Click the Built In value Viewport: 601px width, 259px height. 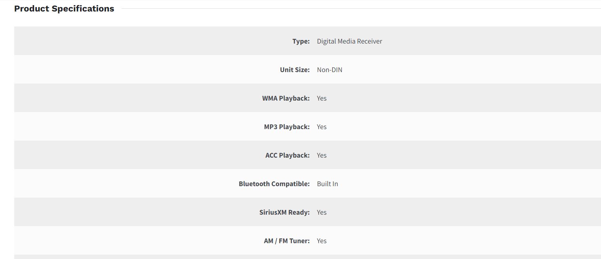coord(327,184)
